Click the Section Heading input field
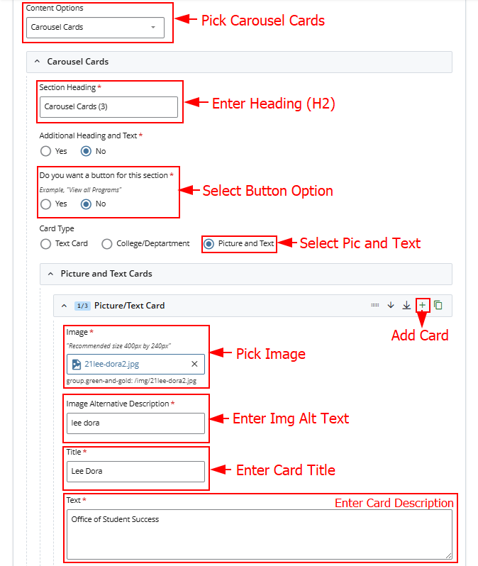Image resolution: width=478 pixels, height=566 pixels. (x=109, y=107)
